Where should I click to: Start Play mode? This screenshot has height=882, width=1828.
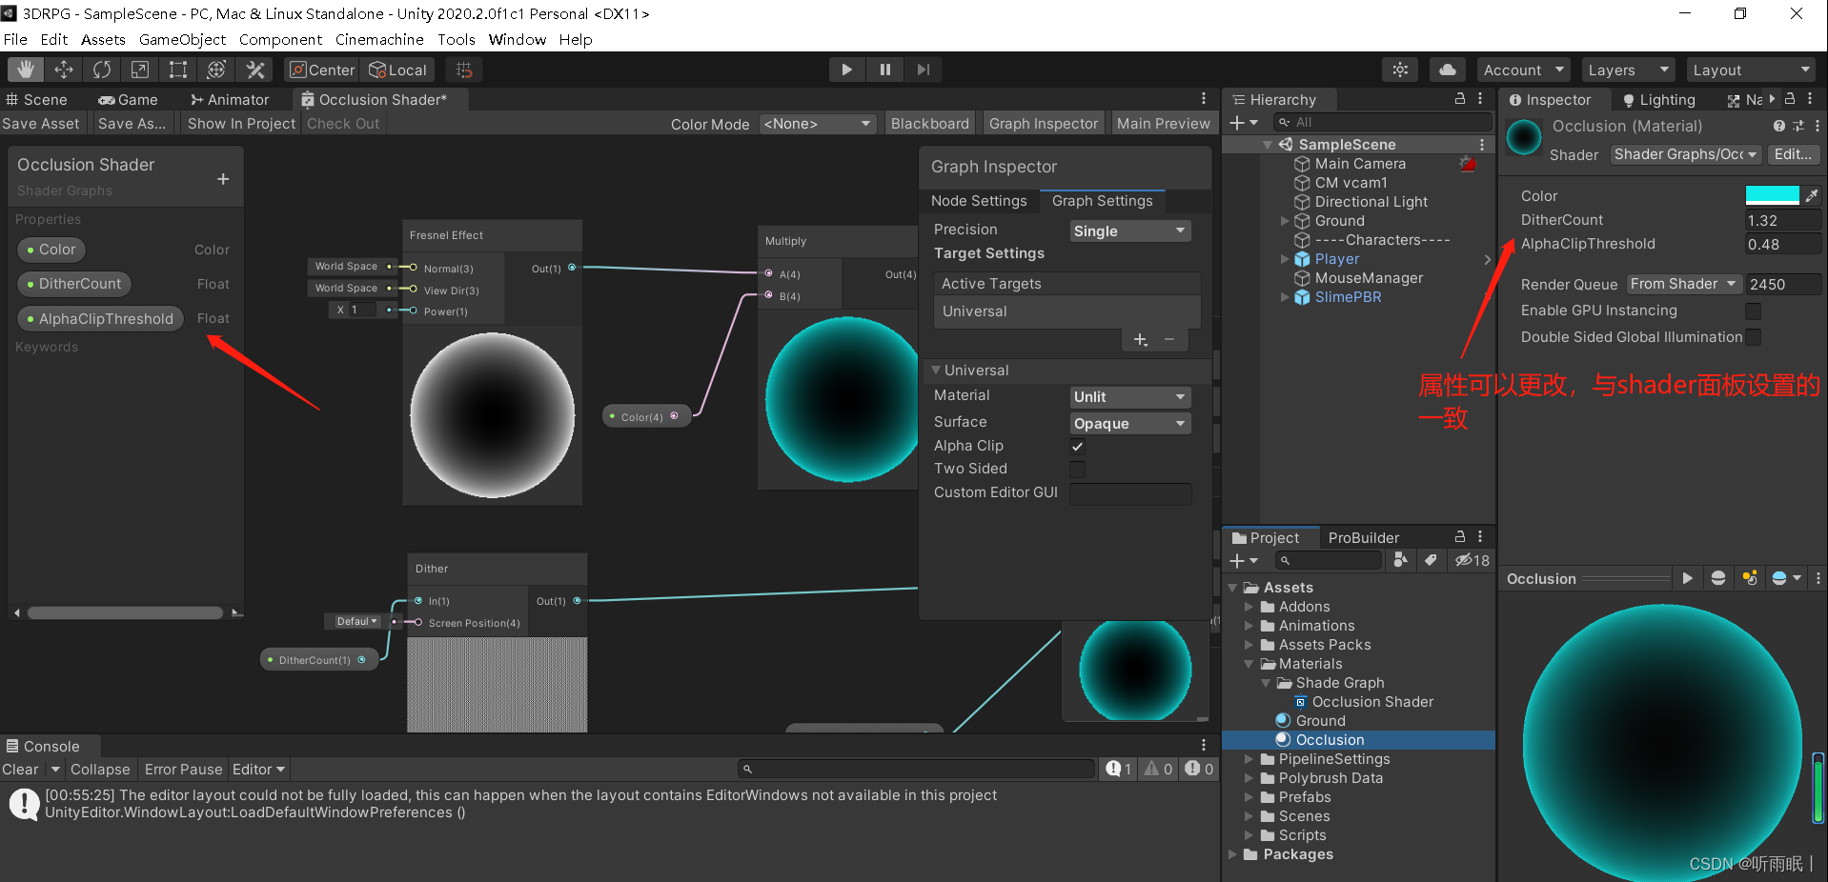point(846,70)
